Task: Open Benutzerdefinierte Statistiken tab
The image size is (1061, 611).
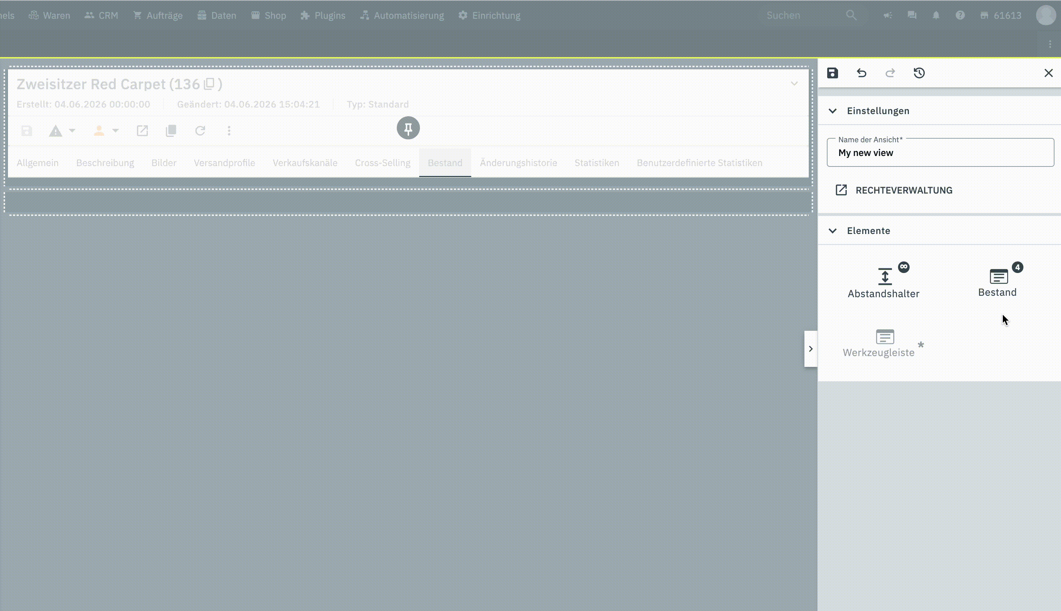Action: (700, 163)
